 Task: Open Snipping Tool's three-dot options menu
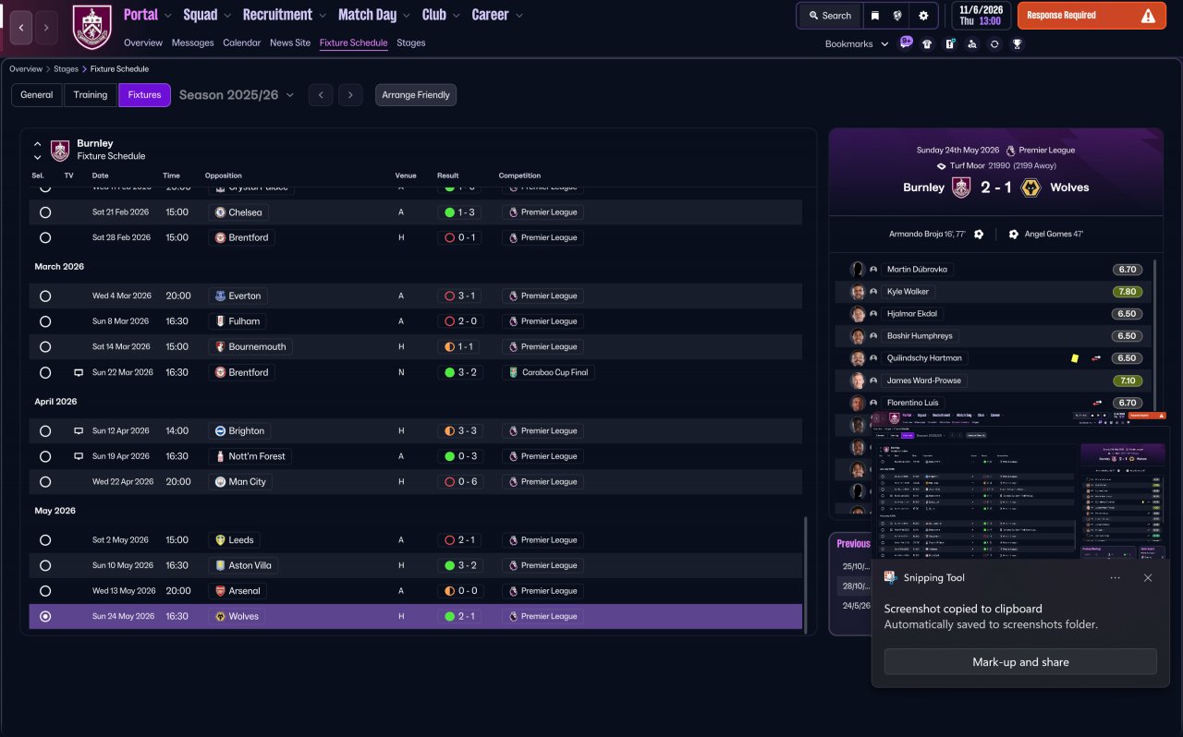click(x=1116, y=578)
